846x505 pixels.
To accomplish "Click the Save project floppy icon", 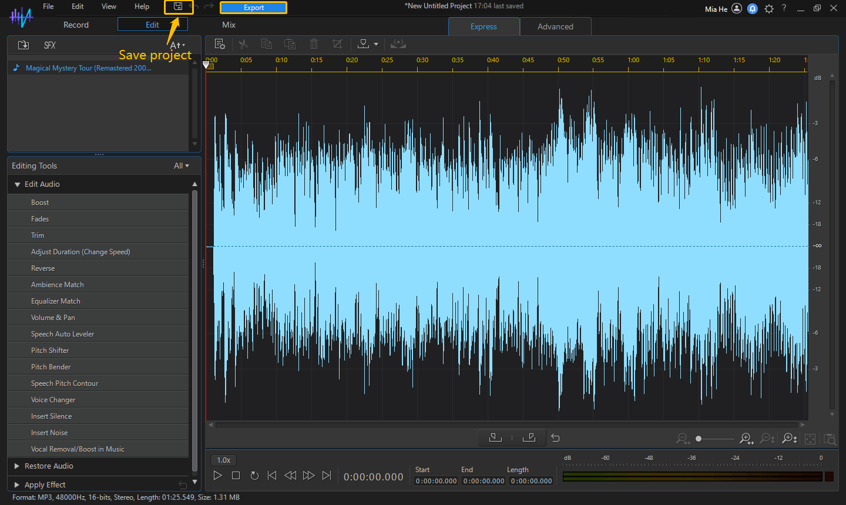I will click(x=178, y=6).
